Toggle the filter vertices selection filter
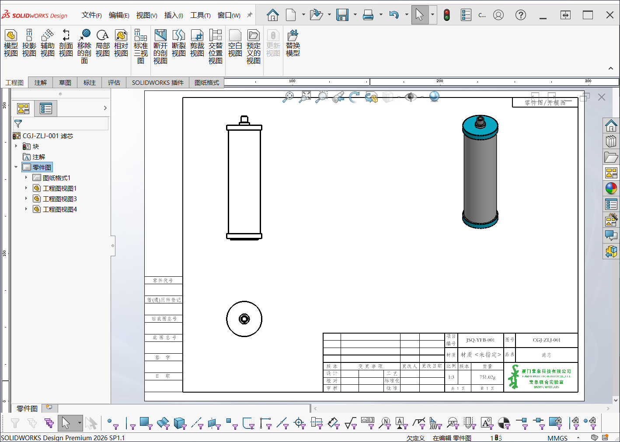Image resolution: width=620 pixels, height=442 pixels. pyautogui.click(x=112, y=423)
